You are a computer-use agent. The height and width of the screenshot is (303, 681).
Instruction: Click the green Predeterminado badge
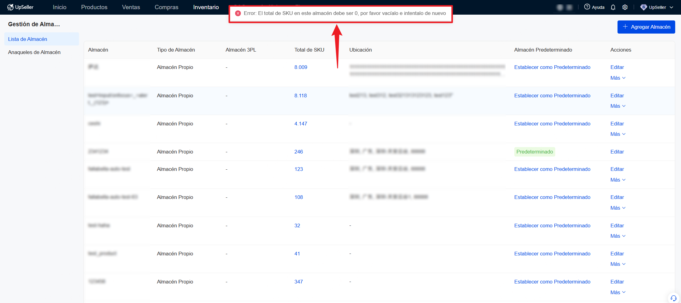click(534, 152)
